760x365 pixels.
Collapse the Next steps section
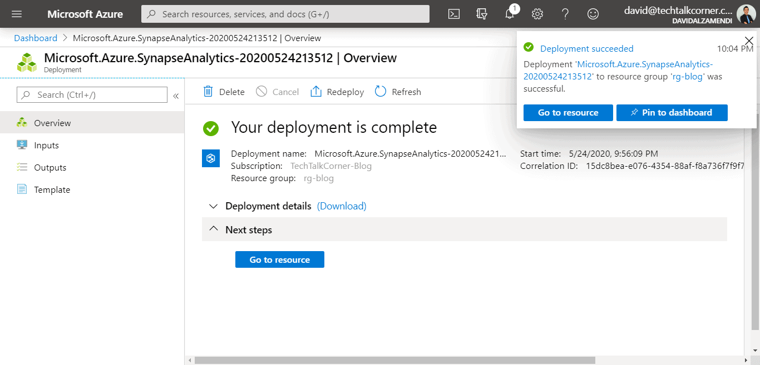pyautogui.click(x=213, y=229)
